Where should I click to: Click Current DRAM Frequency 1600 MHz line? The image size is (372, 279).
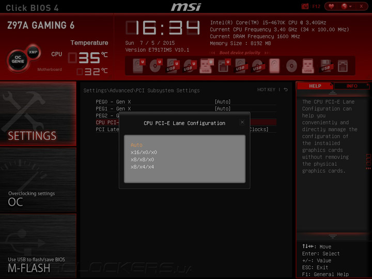point(255,37)
